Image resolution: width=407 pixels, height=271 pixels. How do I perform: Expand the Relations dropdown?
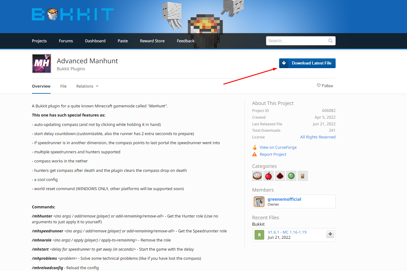click(x=87, y=86)
